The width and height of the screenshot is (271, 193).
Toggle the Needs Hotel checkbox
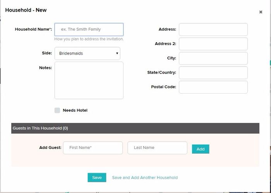tap(57, 110)
